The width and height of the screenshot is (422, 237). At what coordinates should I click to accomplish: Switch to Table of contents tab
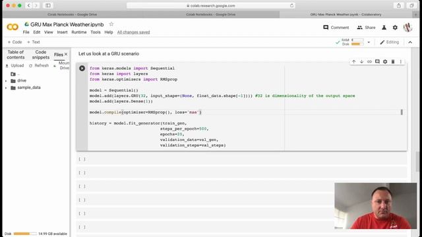pyautogui.click(x=16, y=55)
